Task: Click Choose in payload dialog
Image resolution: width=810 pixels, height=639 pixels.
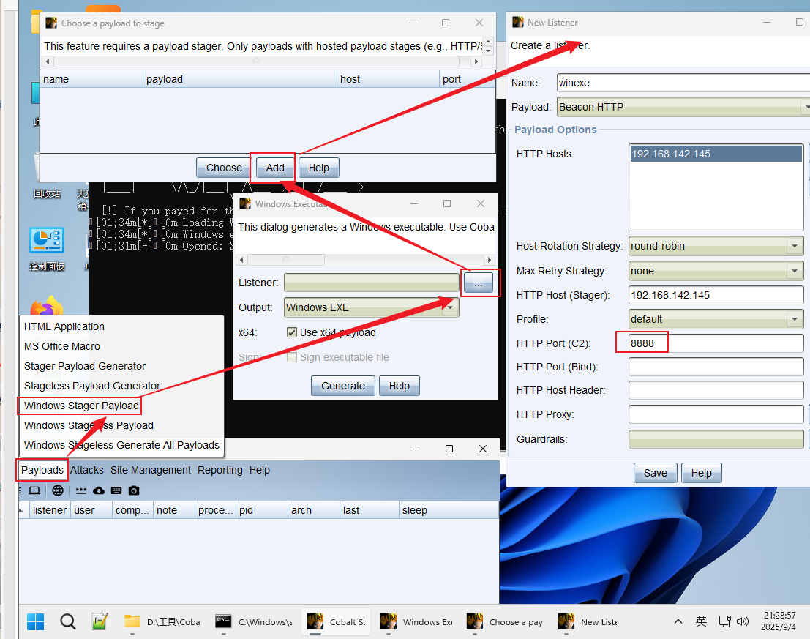Action: pos(224,168)
